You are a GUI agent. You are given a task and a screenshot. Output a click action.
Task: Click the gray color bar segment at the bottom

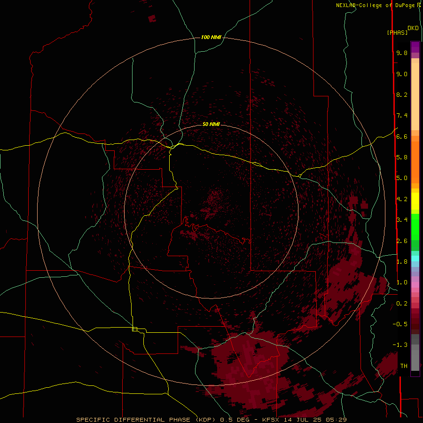coord(415,360)
